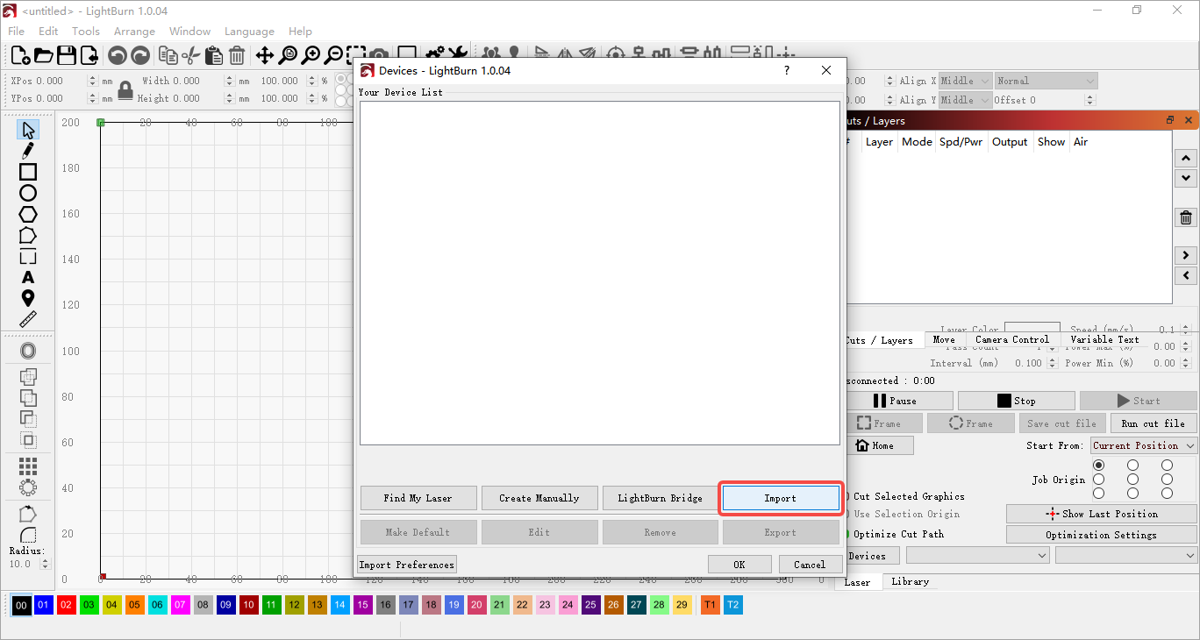Paste using the clipboard toolbar icon
The image size is (1200, 640).
214,55
